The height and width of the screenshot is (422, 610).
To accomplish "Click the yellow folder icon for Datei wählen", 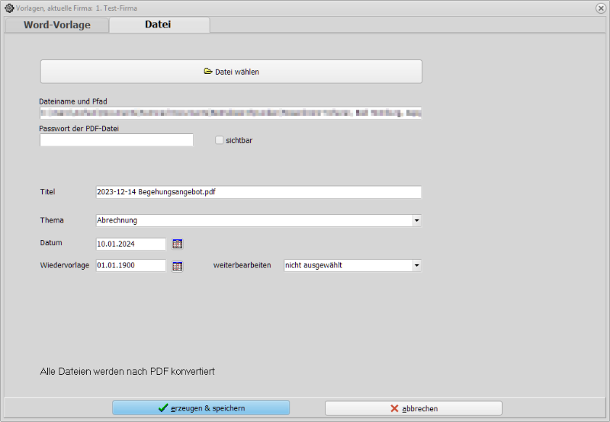I will [207, 72].
